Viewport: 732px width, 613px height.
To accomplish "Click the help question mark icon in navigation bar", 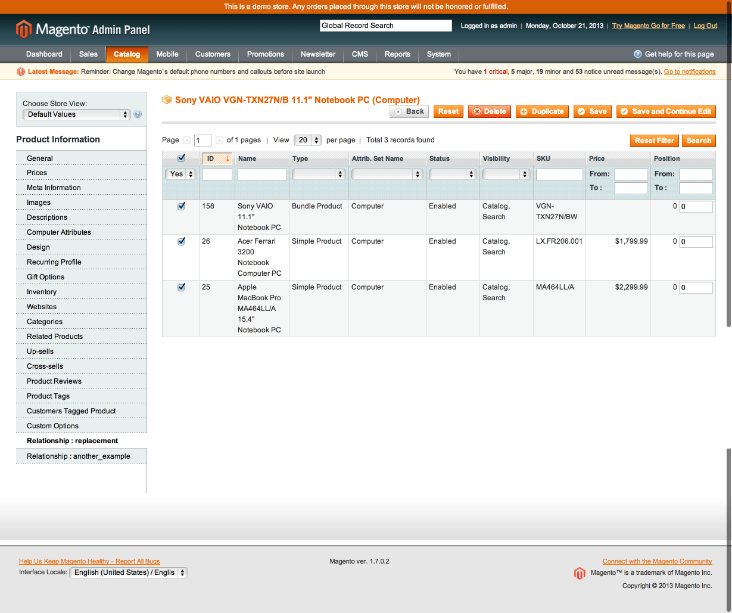I will [x=638, y=54].
